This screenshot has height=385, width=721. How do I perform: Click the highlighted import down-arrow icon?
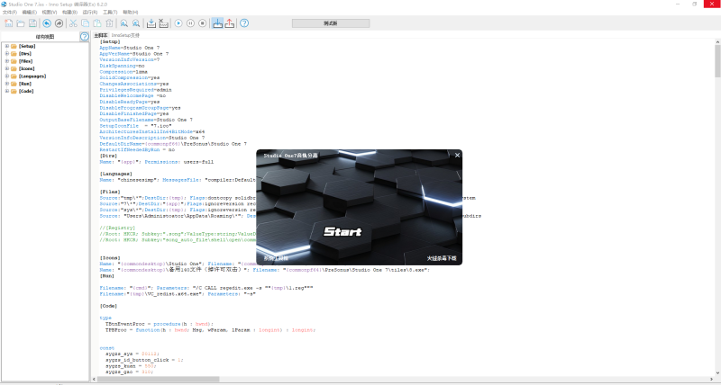(217, 23)
